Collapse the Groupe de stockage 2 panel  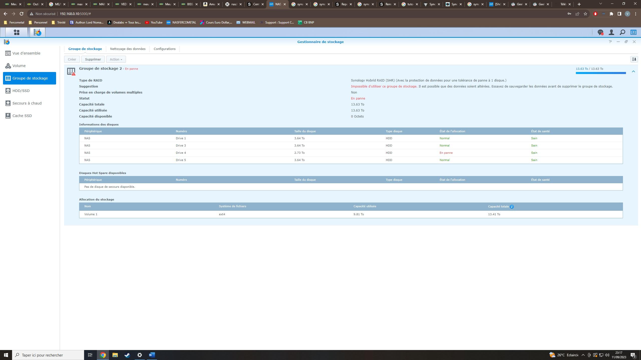(633, 71)
